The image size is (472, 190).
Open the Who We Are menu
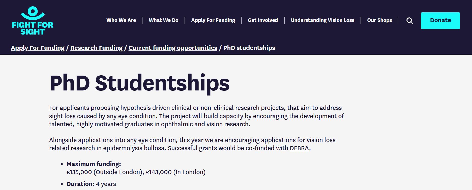[x=121, y=20]
